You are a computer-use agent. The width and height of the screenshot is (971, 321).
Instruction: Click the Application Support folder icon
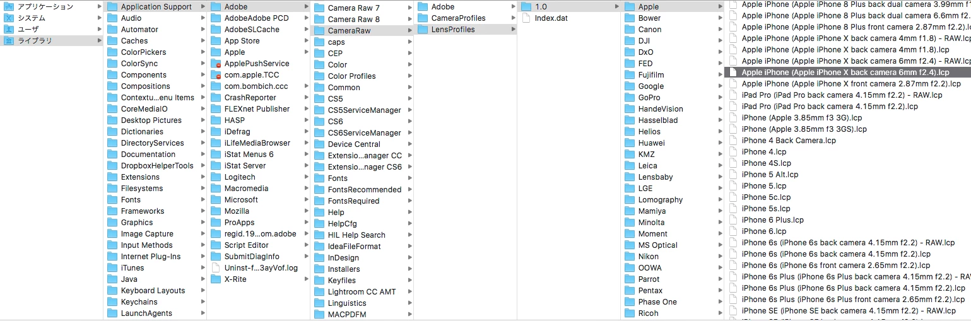pyautogui.click(x=112, y=6)
